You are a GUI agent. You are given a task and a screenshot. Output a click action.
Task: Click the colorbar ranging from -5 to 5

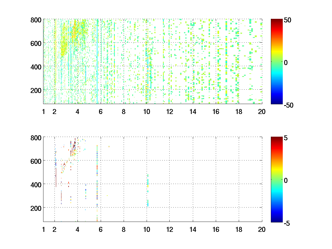pyautogui.click(x=277, y=179)
